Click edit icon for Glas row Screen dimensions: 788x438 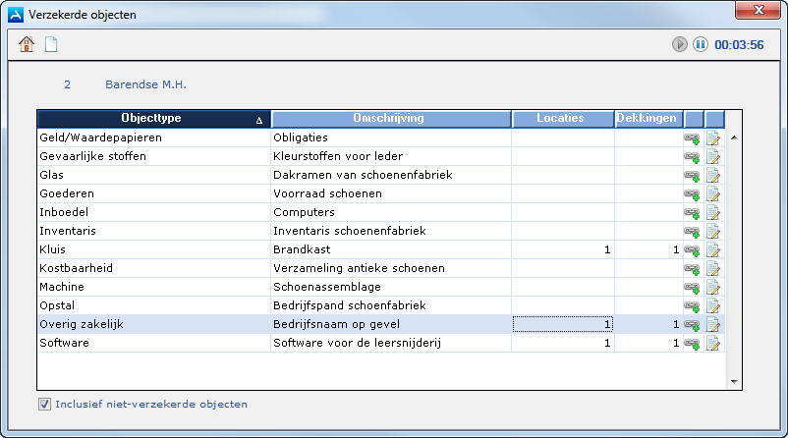(x=713, y=176)
